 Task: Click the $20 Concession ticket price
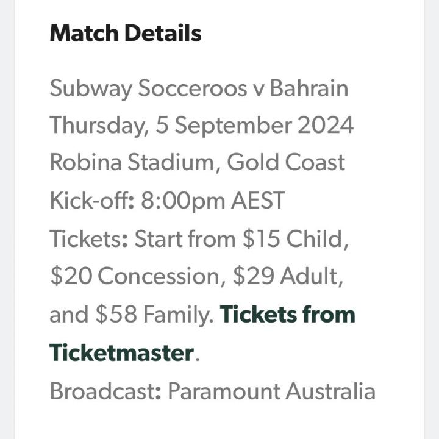[134, 276]
